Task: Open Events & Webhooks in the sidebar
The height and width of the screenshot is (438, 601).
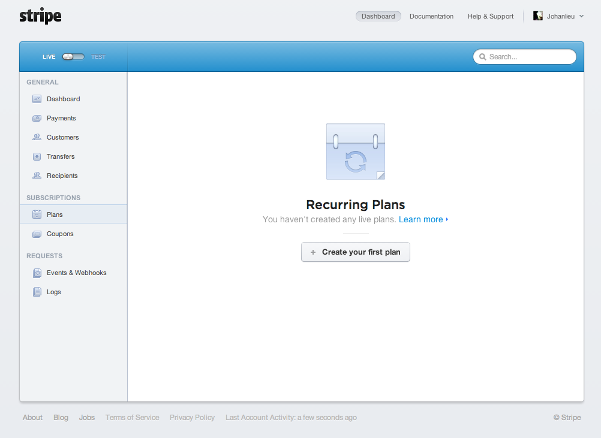Action: click(74, 273)
